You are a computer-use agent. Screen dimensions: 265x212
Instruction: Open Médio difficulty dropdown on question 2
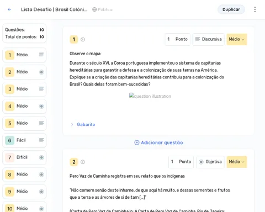tap(237, 162)
